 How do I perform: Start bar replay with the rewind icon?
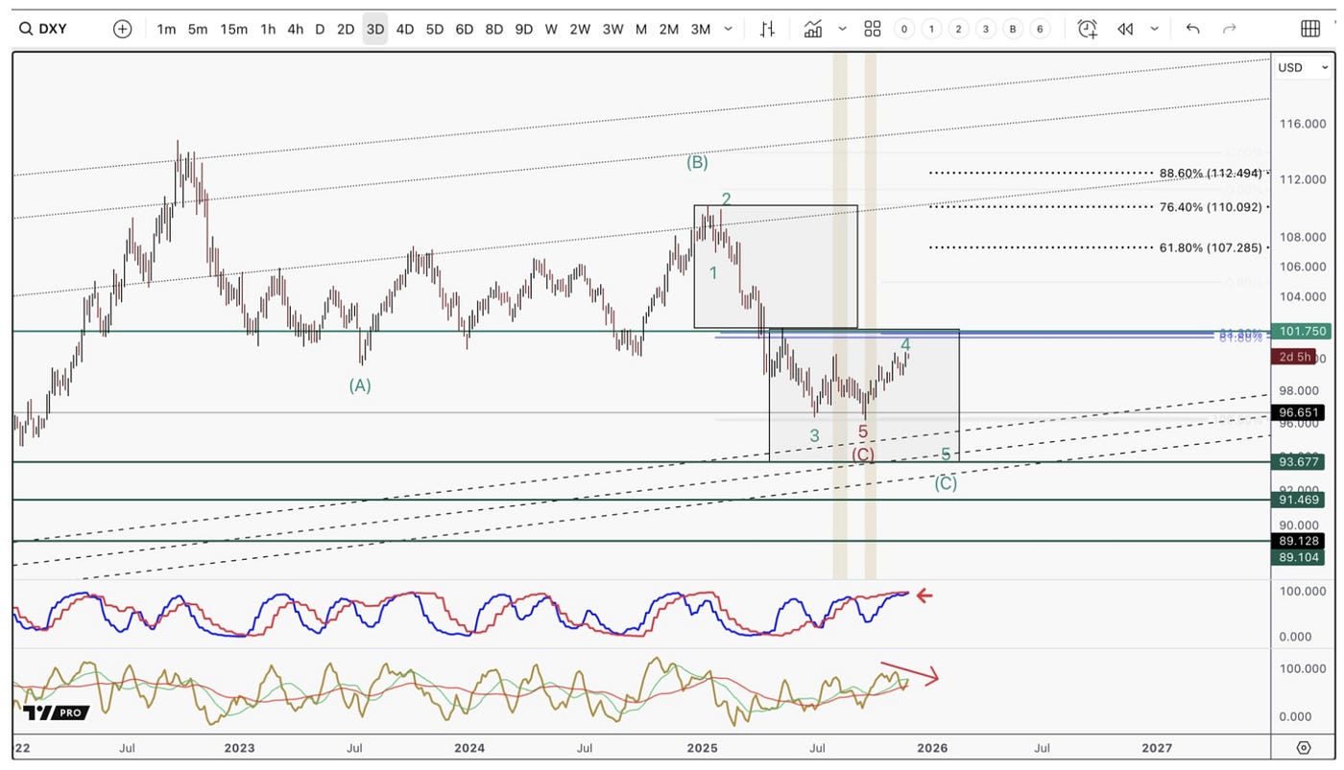pos(1125,29)
